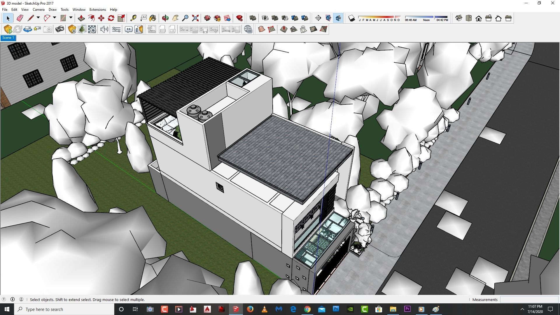Choose the Move tool

coord(101,18)
